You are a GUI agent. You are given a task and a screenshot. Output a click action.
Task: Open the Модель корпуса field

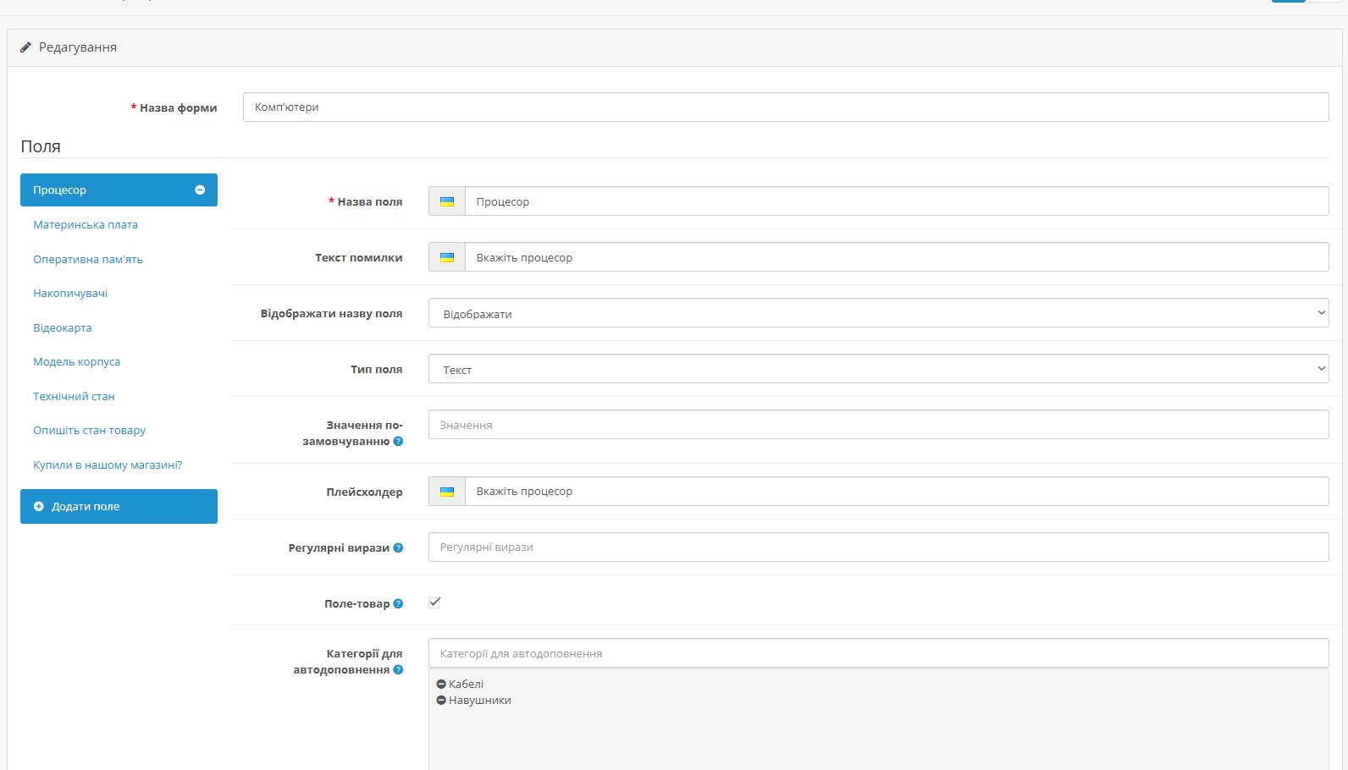[x=76, y=362]
